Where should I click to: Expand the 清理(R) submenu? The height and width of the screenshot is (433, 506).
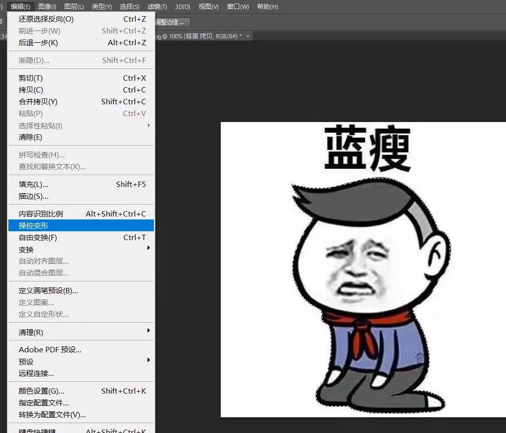pos(81,332)
